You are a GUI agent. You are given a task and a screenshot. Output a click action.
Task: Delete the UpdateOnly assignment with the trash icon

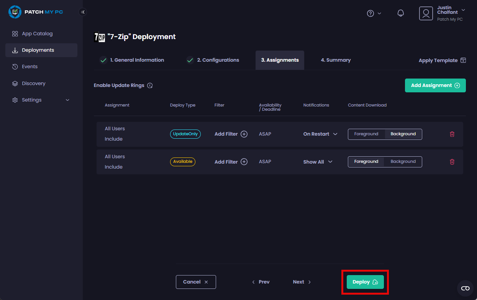tap(452, 134)
